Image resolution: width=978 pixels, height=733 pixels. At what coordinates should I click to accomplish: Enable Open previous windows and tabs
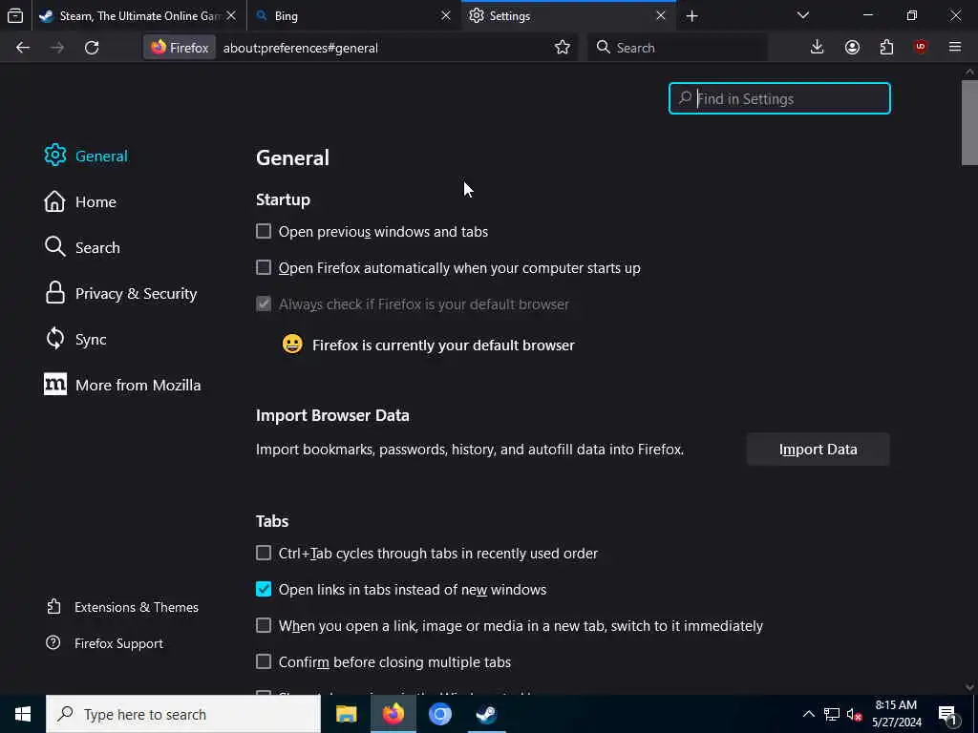point(264,232)
